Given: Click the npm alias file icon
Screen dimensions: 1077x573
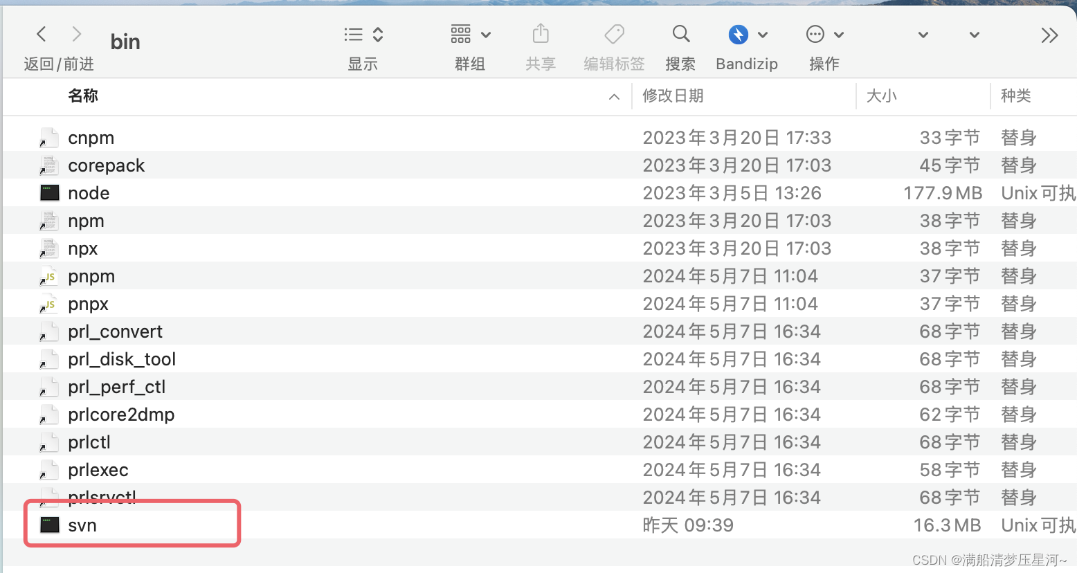Looking at the screenshot, I should pos(48,220).
